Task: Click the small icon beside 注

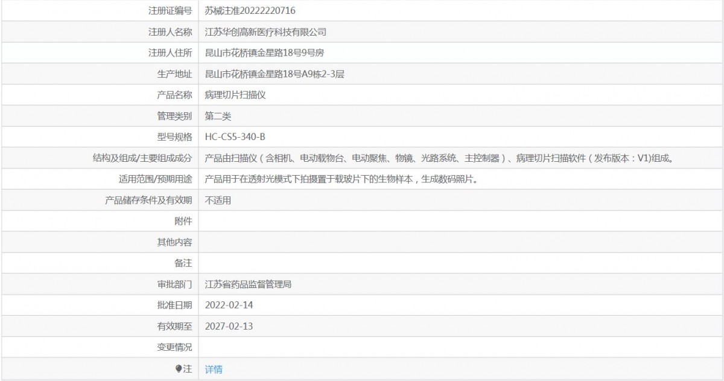Action: click(x=179, y=368)
